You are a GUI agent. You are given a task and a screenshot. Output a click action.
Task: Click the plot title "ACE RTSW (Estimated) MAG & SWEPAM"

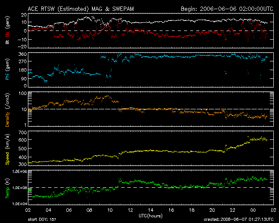(81, 9)
